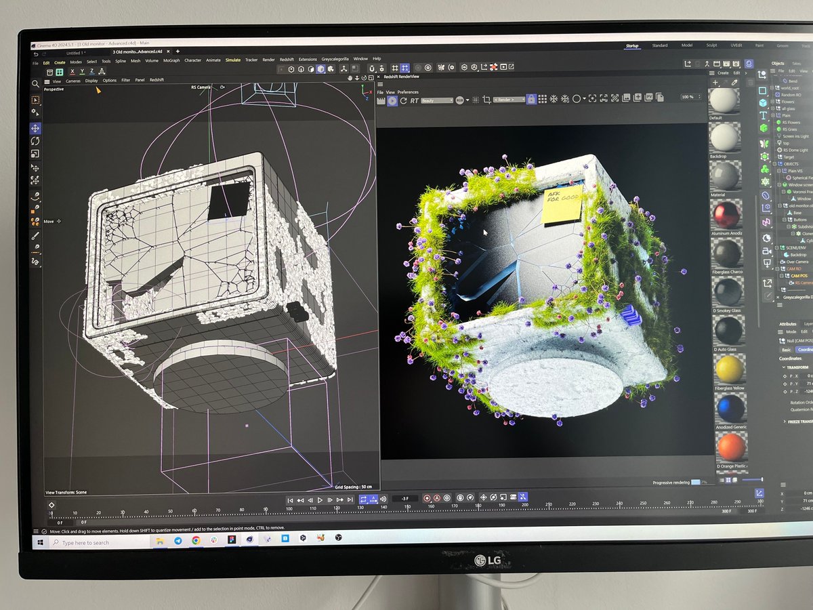This screenshot has height=610, width=813.
Task: Open the Cube primitive icon in right palette
Action: [x=763, y=102]
